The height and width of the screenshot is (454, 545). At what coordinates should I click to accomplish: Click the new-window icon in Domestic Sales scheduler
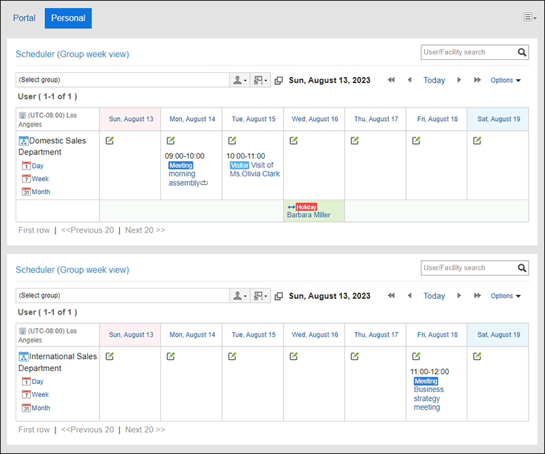(x=279, y=80)
